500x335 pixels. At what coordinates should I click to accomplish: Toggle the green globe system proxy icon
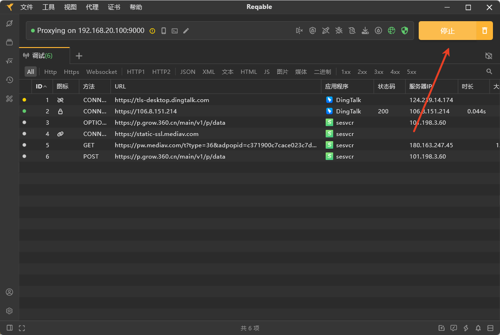coord(391,31)
